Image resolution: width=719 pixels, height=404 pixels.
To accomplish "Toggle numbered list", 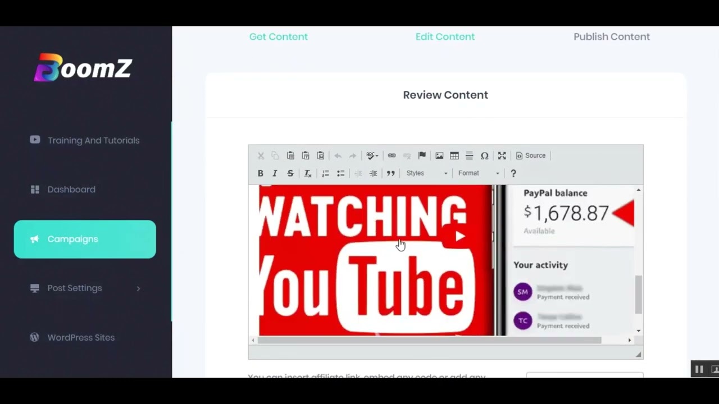I will click(x=325, y=173).
